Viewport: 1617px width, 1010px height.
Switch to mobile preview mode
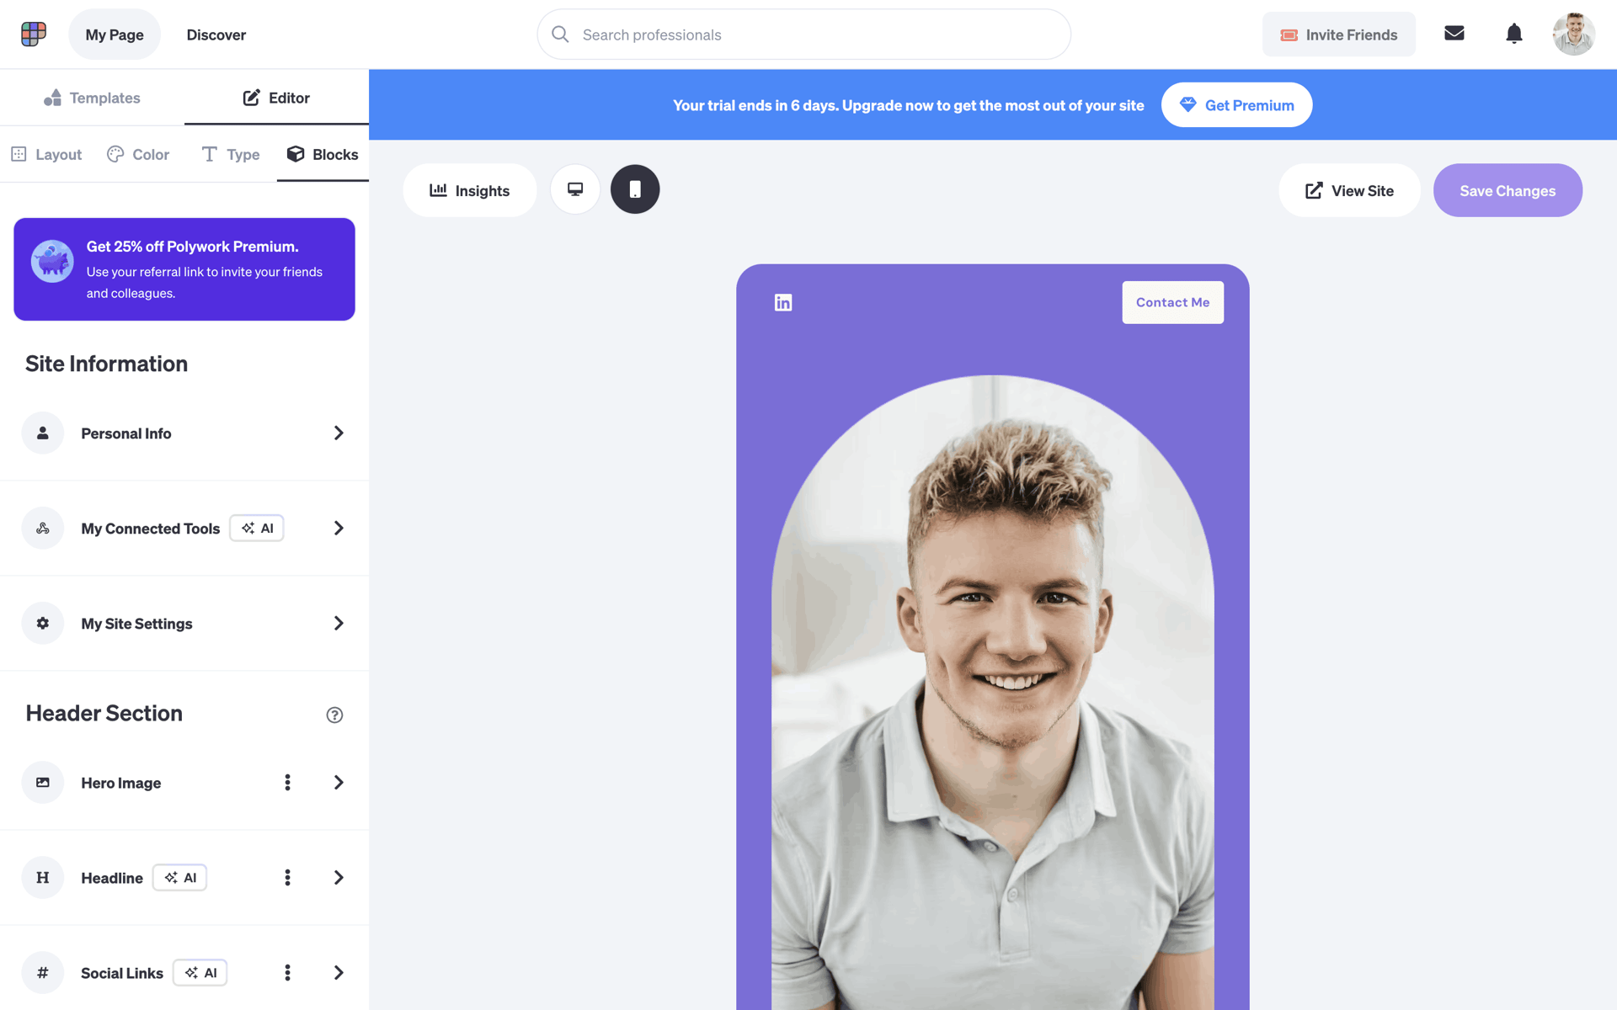click(x=635, y=189)
